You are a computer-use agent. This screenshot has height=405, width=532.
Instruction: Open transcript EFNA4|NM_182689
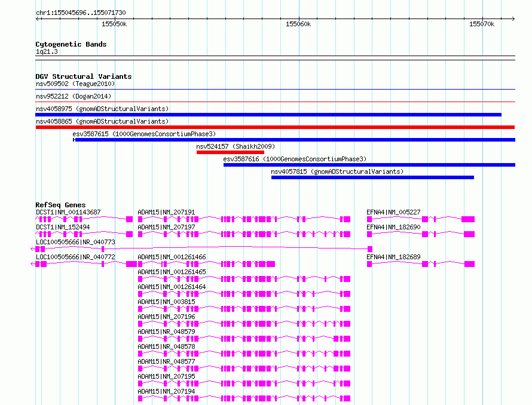(393, 257)
